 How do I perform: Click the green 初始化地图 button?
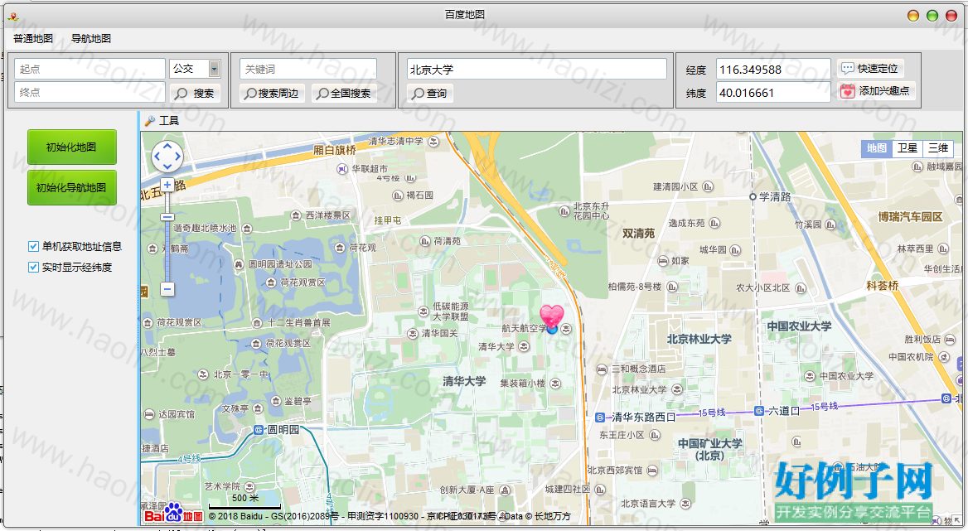coord(71,147)
